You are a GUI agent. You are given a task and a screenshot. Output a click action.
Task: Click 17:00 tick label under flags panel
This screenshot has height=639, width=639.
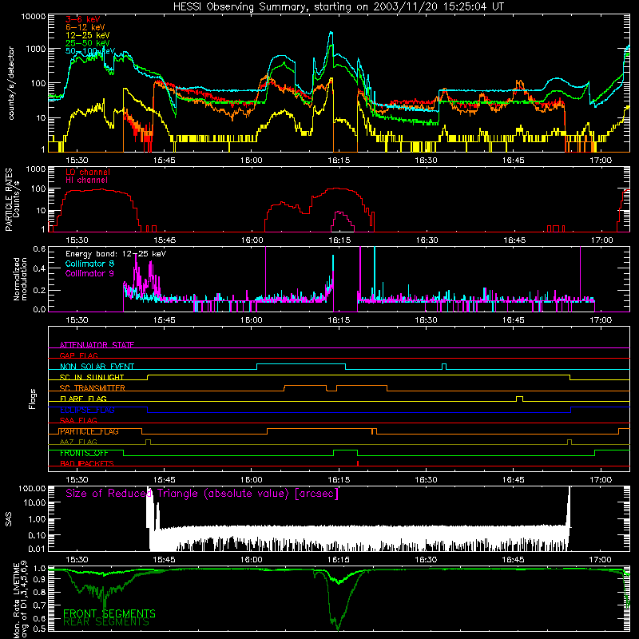click(601, 480)
